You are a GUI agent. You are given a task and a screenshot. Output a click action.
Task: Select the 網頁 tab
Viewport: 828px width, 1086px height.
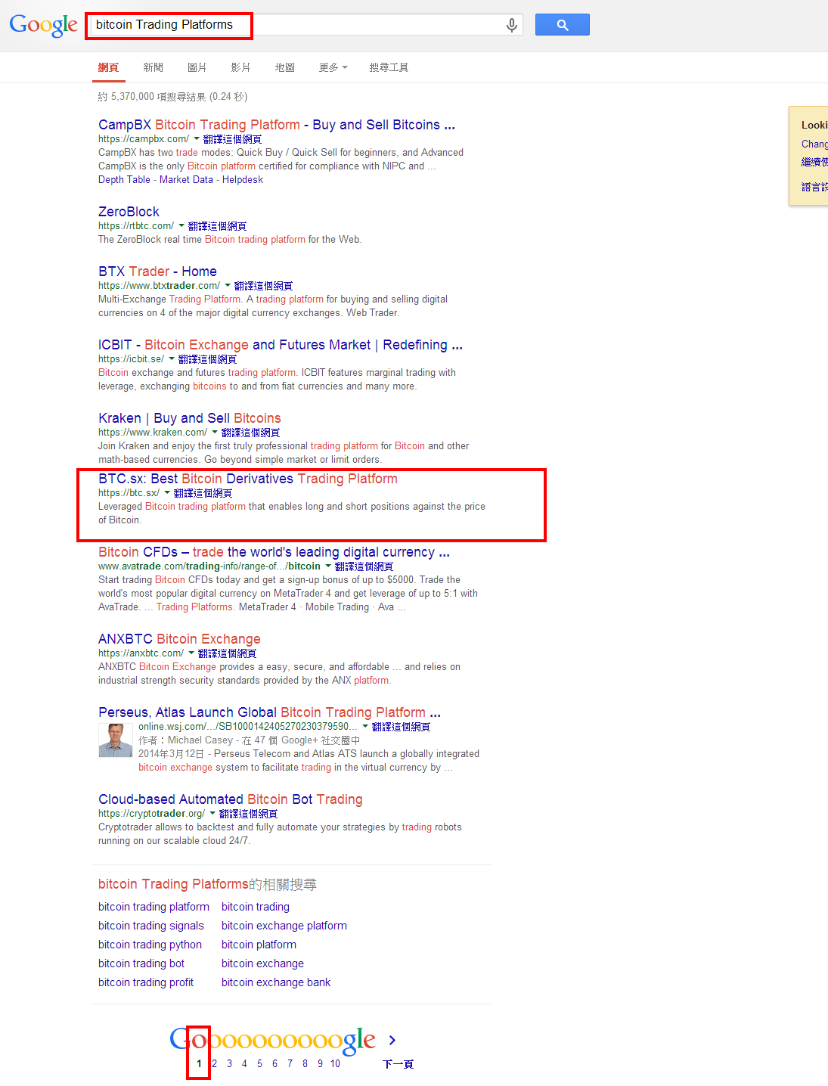click(108, 67)
